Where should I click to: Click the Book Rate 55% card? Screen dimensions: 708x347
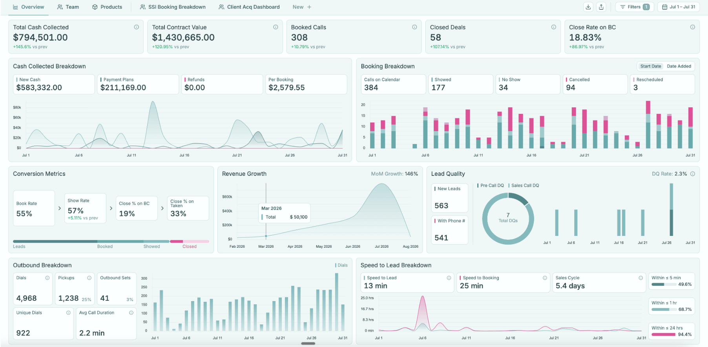pos(34,208)
